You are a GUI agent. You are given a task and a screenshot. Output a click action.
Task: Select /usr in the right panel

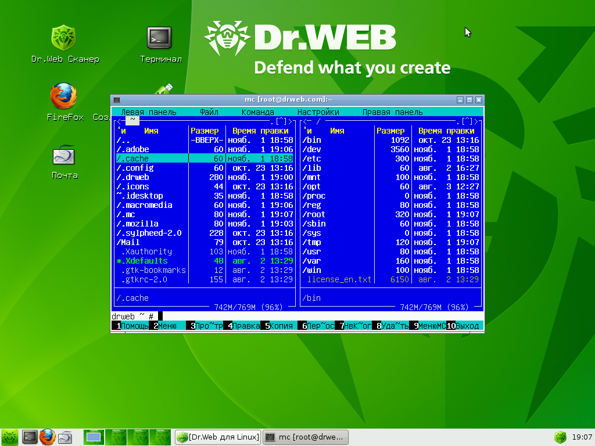tap(390, 251)
